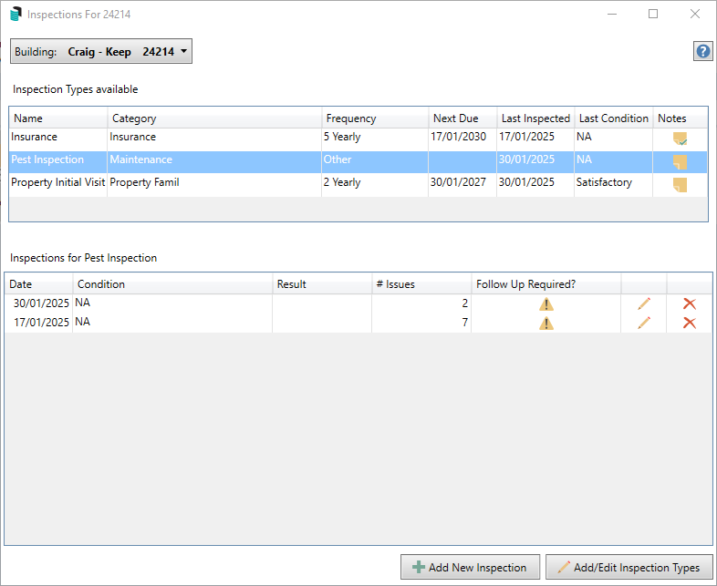Click Follow Up Required? column header
This screenshot has height=586, width=717.
[x=546, y=284]
